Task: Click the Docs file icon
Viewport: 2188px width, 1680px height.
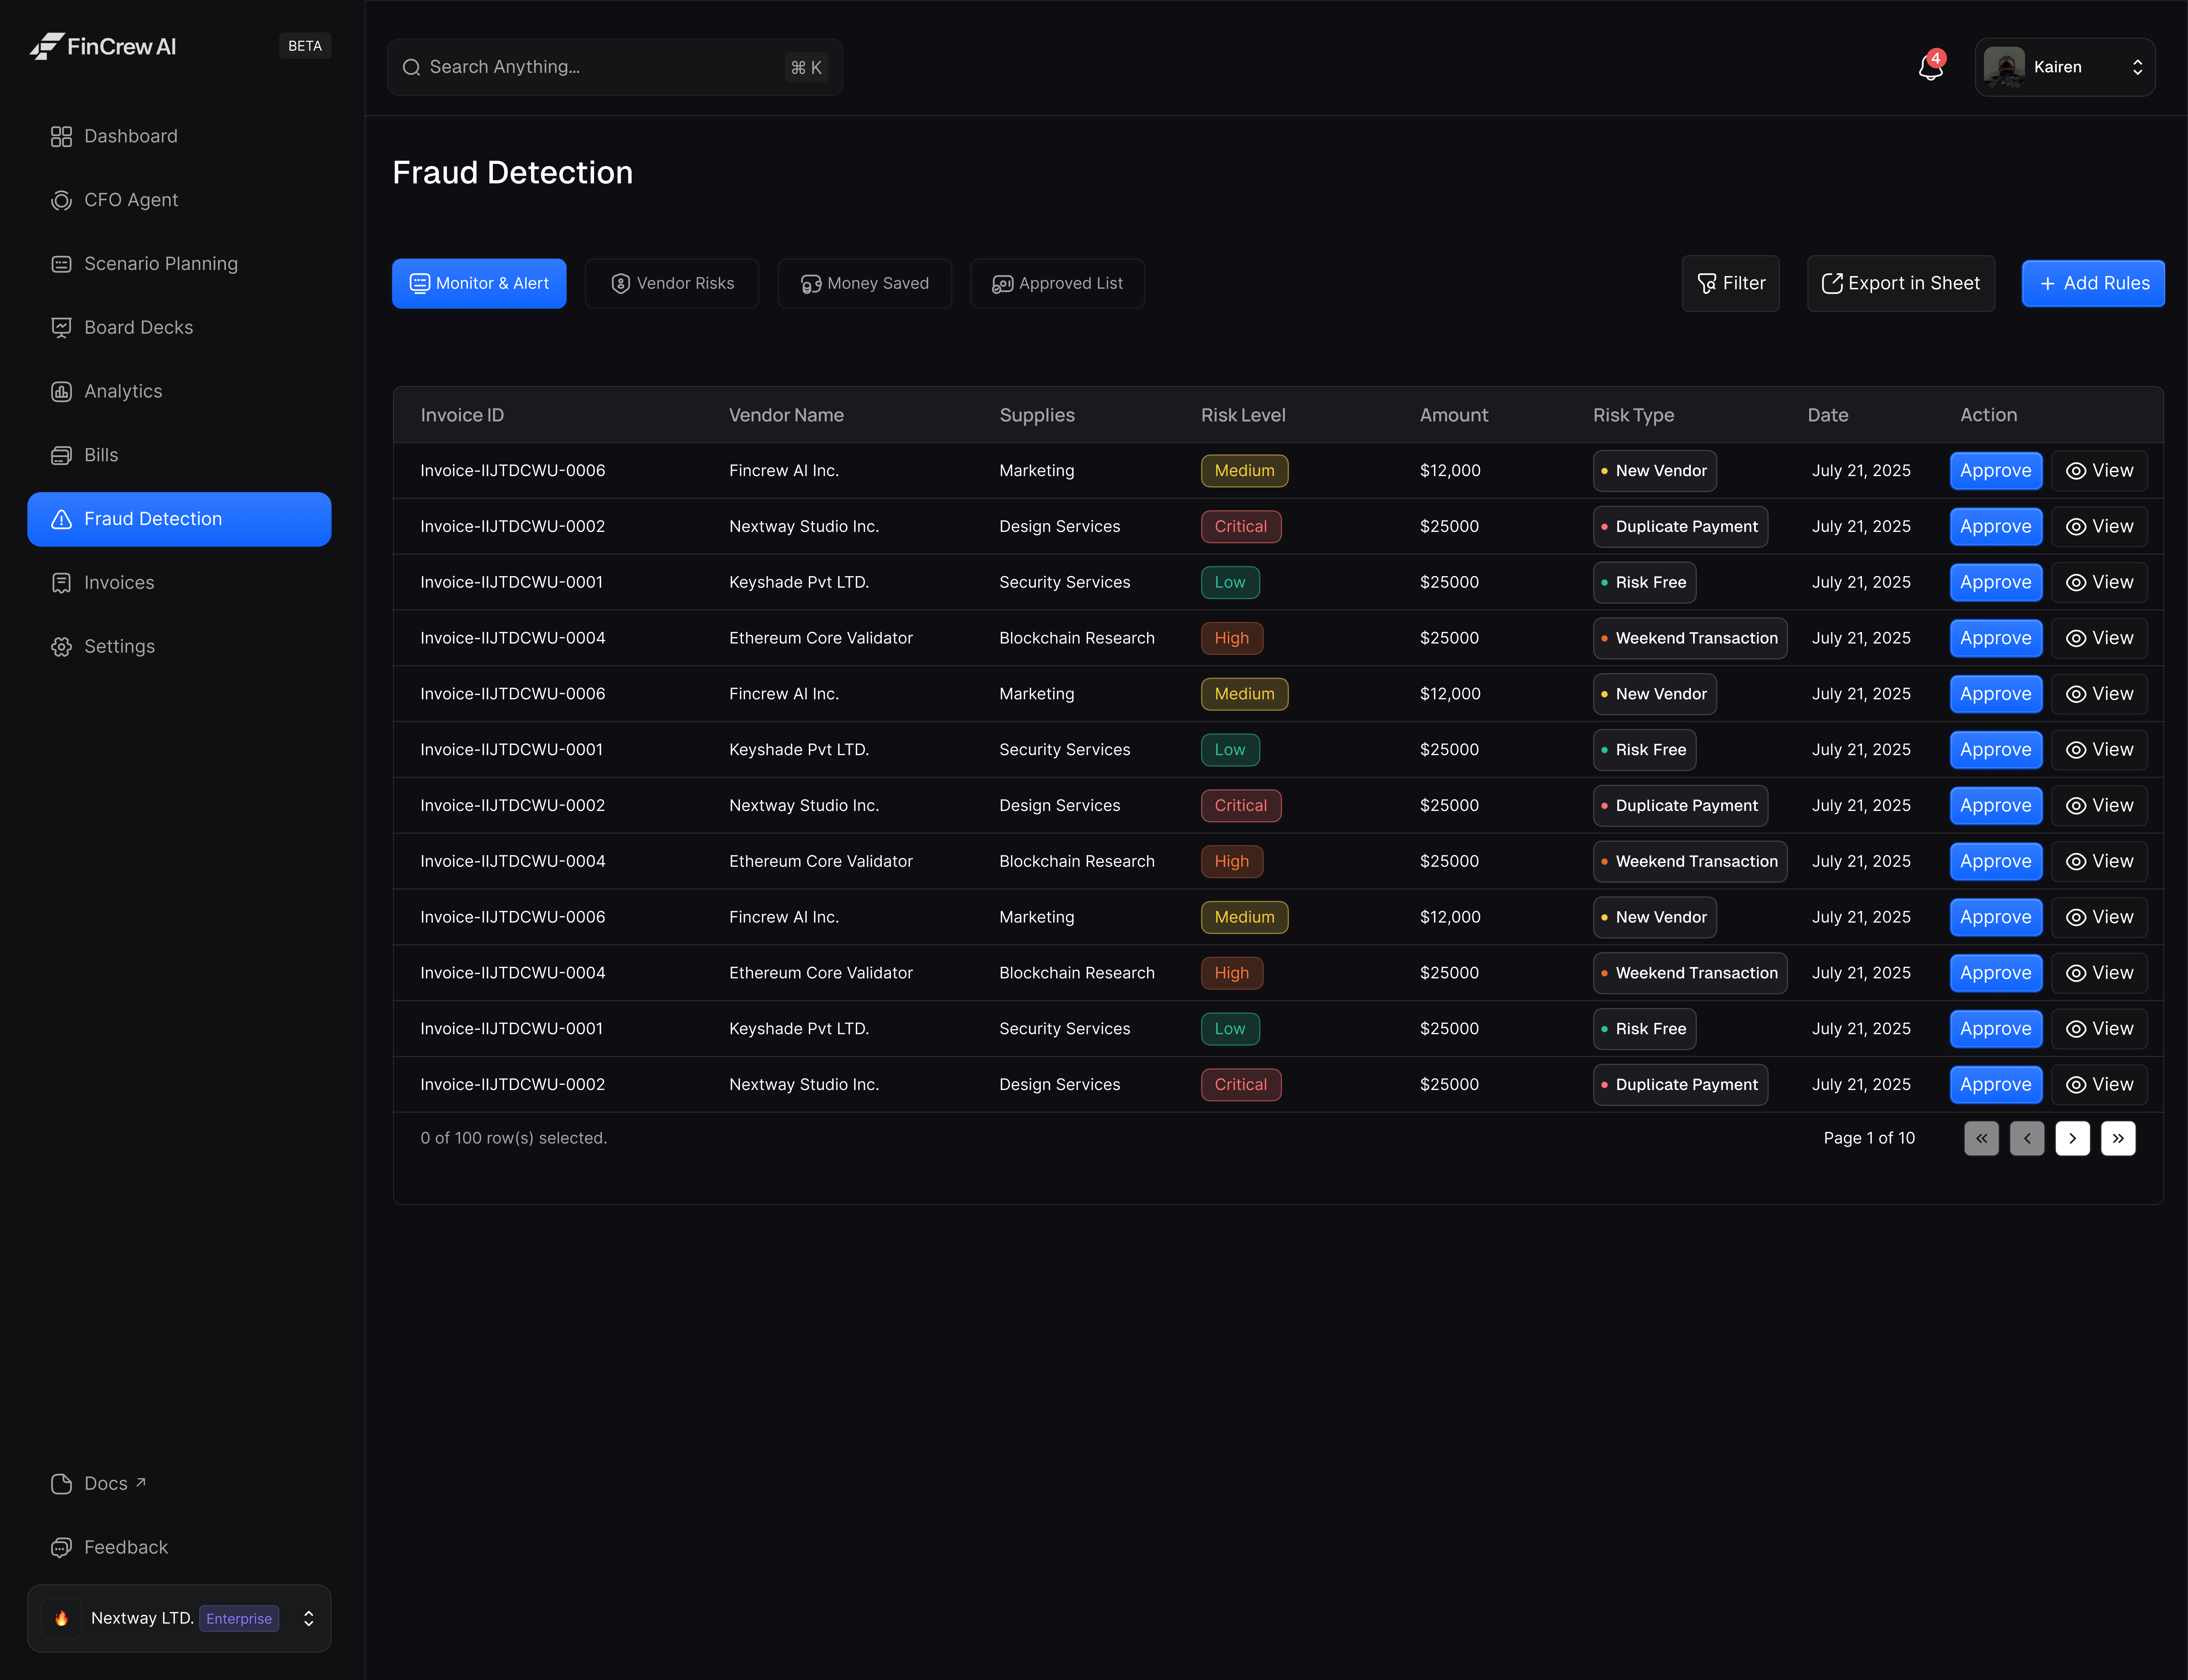Action: click(61, 1484)
